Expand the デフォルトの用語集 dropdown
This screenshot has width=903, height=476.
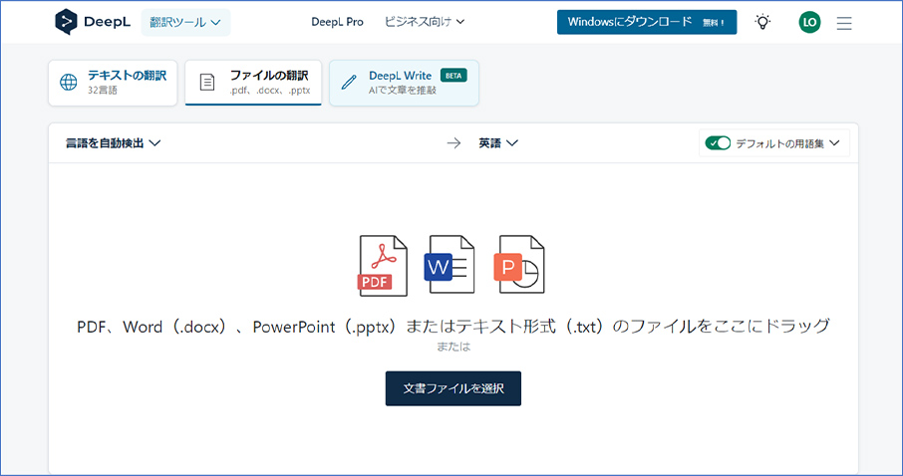click(787, 143)
